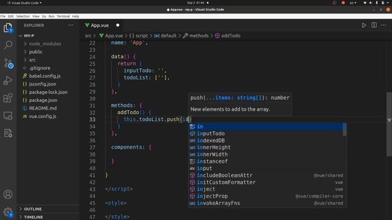Open the Terminal menu
Viewport: 392px width, 220px height.
(63, 16)
